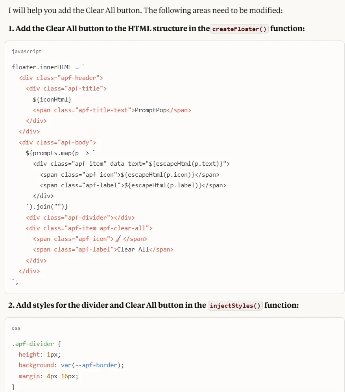Click the ${iconHtml} template expression
Viewport: 345px width, 392px height.
pos(52,99)
